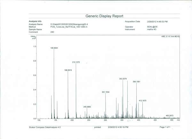Image resolution: width=192 pixels, height=139 pixels.
Task: Click the 'm/z' axis label
Action: point(178,120)
